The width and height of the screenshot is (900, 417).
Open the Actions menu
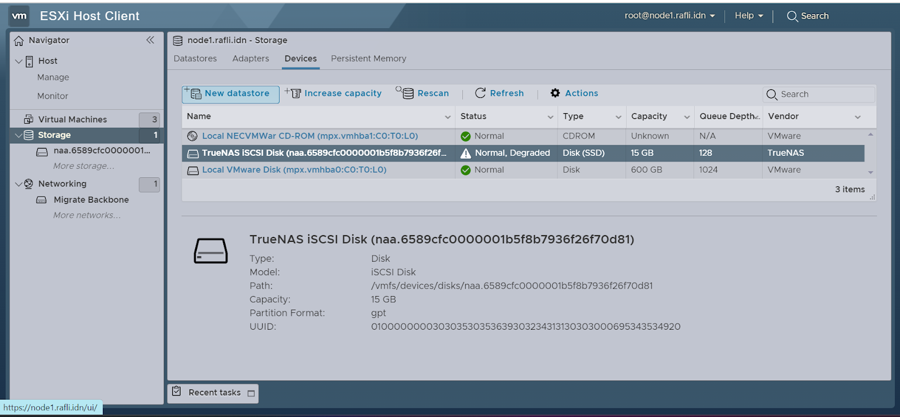point(574,93)
